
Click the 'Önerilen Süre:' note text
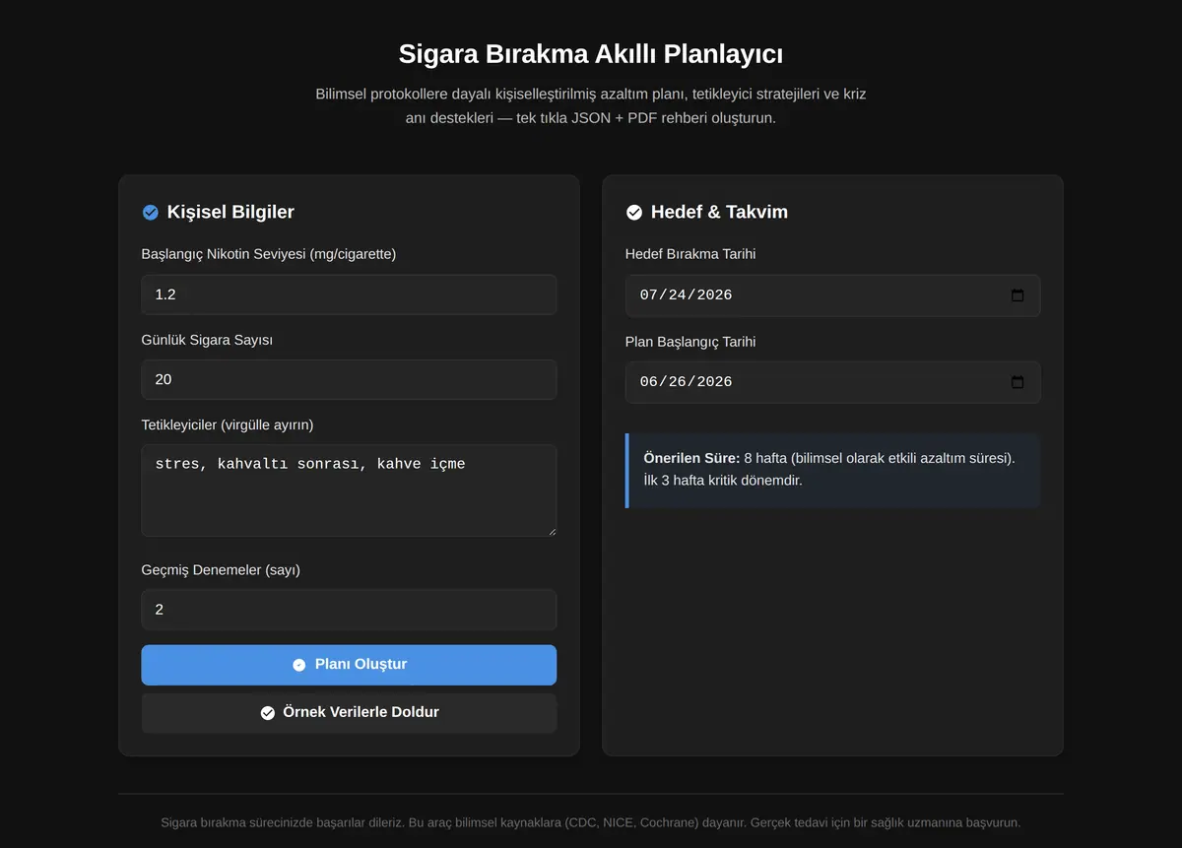pyautogui.click(x=691, y=458)
